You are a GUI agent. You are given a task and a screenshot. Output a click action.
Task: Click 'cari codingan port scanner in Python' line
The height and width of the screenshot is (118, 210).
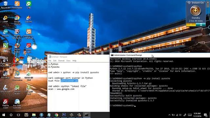point(71,78)
